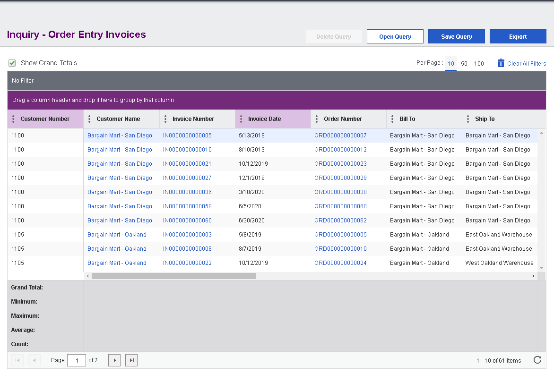
Task: Sort by Customer Number header
Action: [x=45, y=119]
